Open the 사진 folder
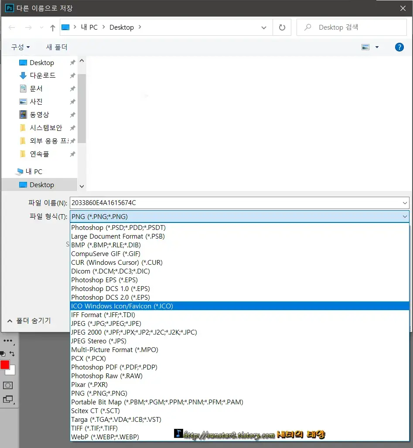This screenshot has height=448, width=413. click(x=36, y=102)
